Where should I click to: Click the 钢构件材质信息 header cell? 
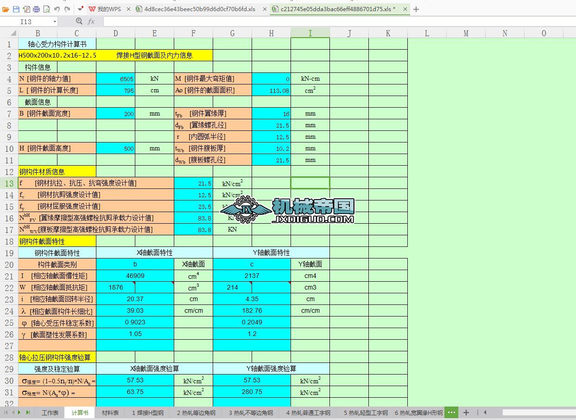(x=57, y=172)
